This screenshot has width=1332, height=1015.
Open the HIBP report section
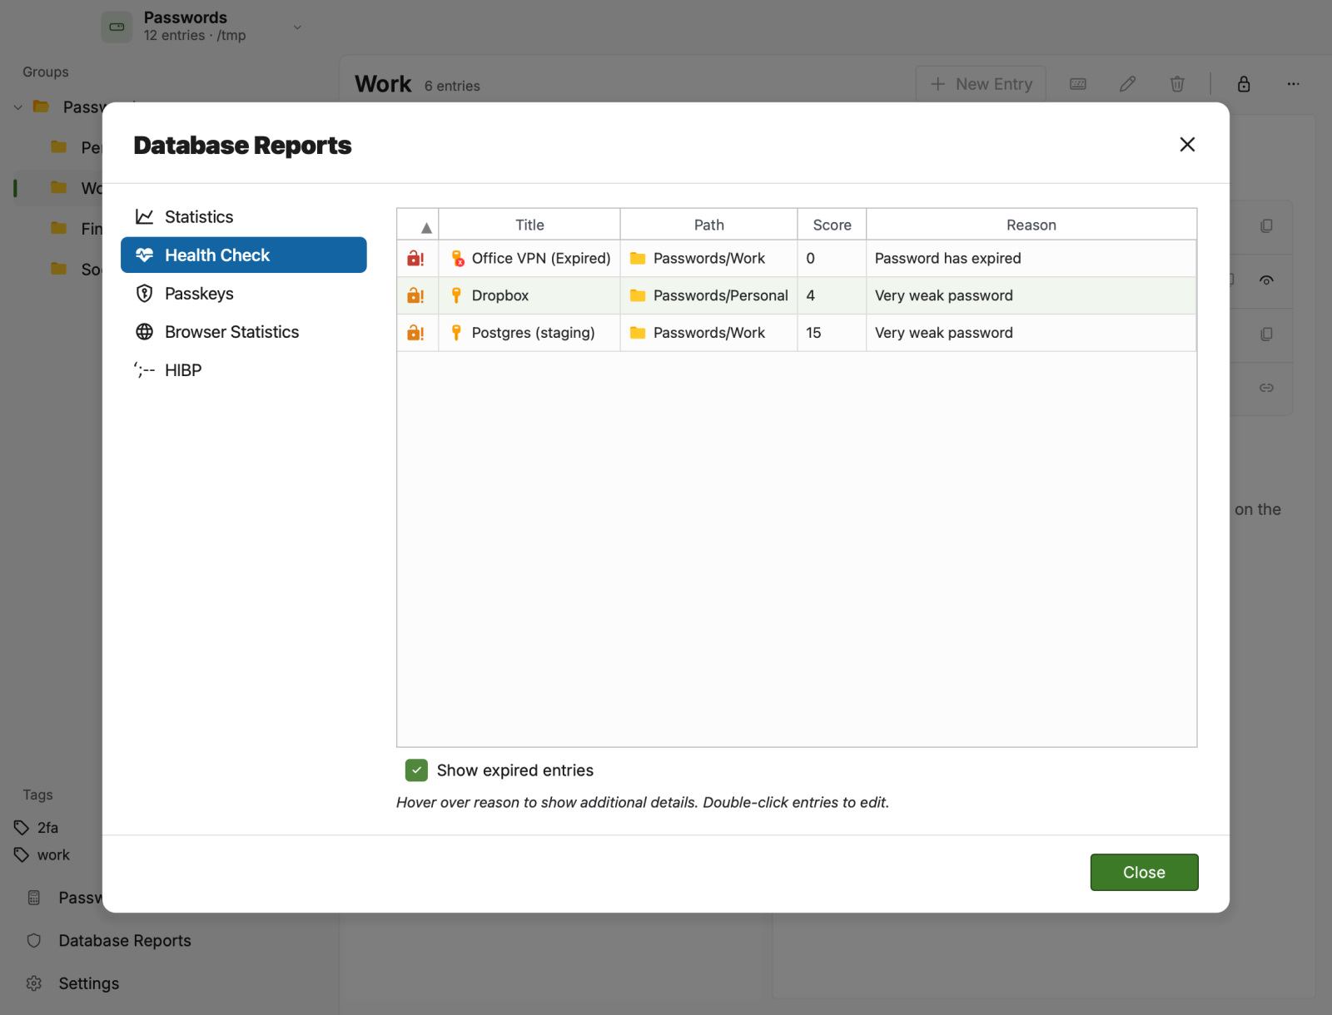(243, 369)
